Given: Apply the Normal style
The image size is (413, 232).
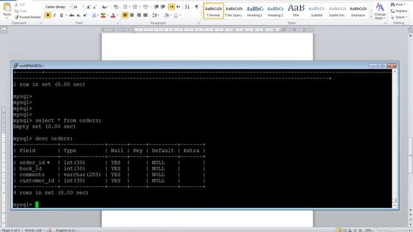Looking at the screenshot, I should coord(214,11).
